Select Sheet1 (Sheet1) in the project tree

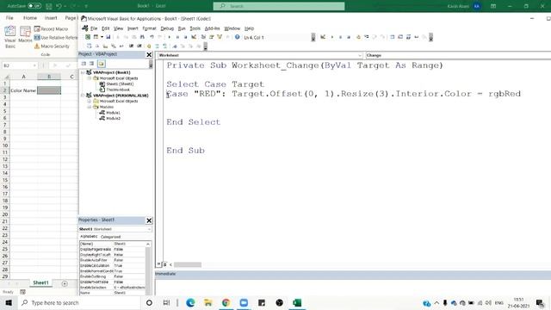coord(120,84)
